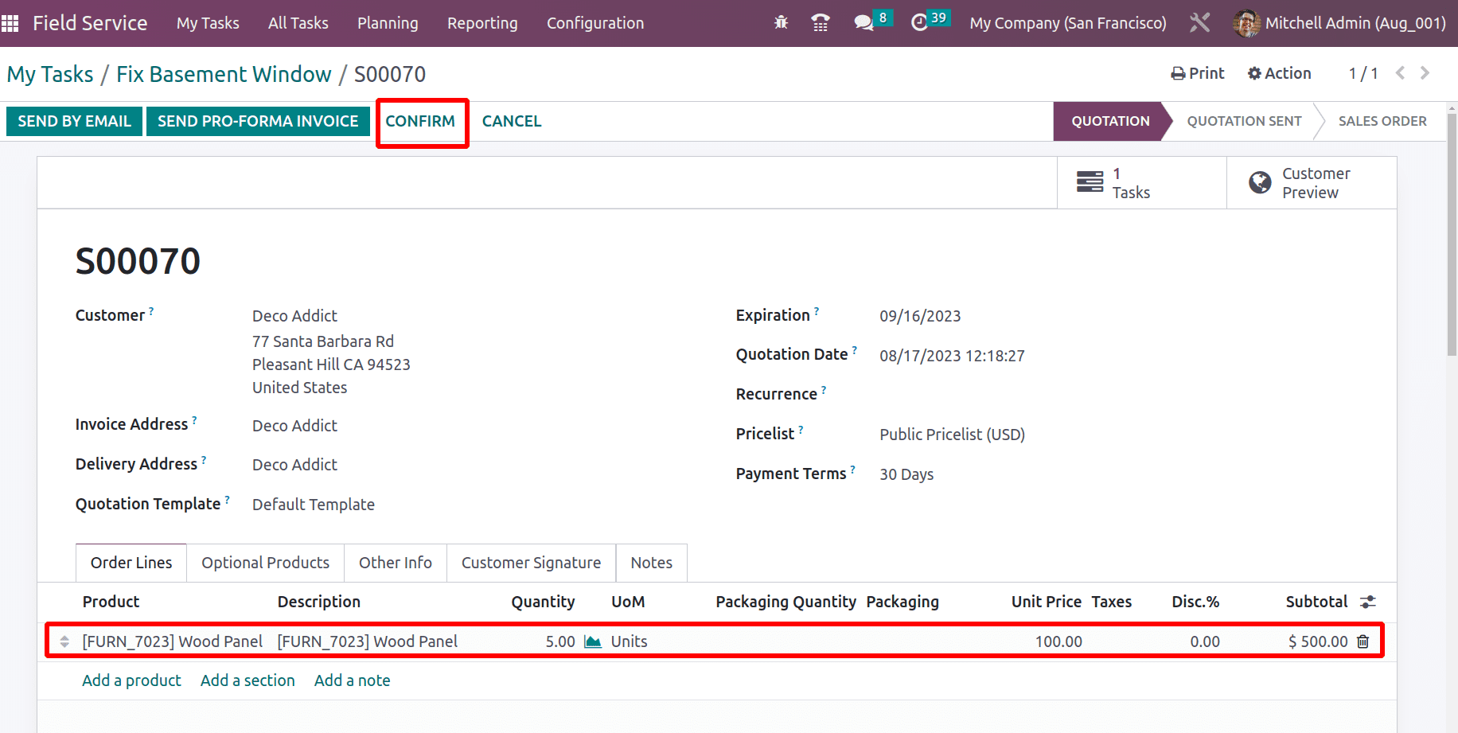Image resolution: width=1458 pixels, height=733 pixels.
Task: Open the Deco Addict customer link
Action: [x=294, y=316]
